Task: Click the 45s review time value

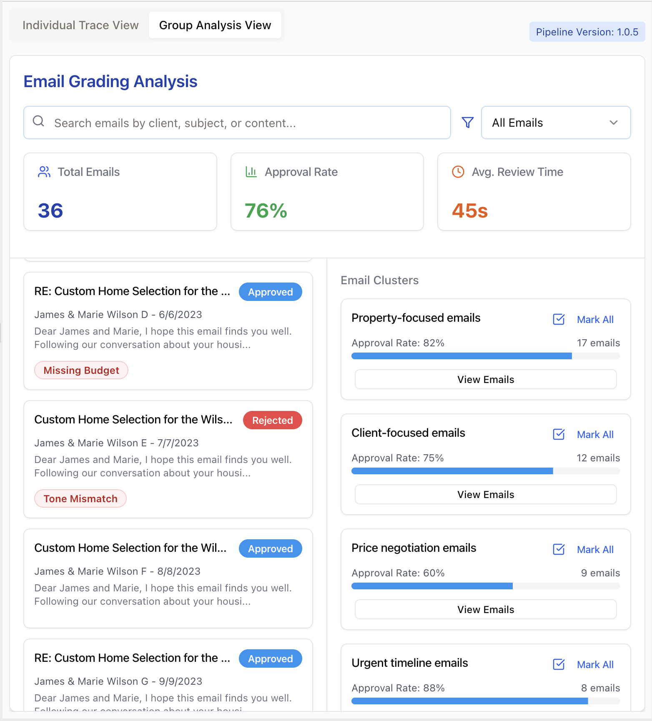Action: point(470,210)
